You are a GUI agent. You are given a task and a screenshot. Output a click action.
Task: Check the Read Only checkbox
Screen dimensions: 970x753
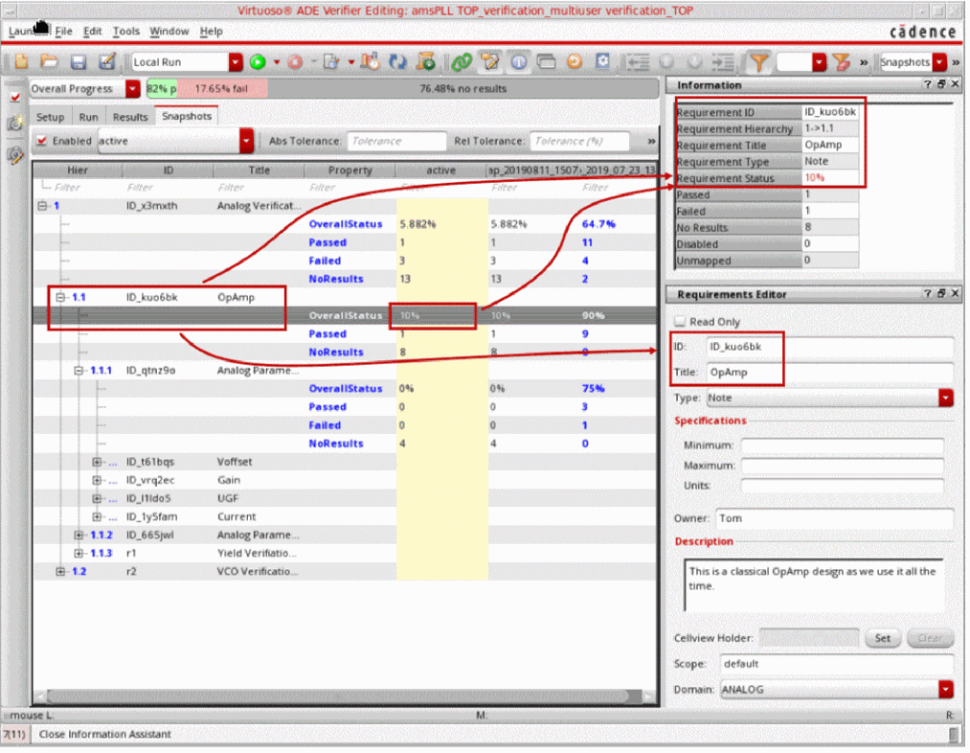point(680,322)
